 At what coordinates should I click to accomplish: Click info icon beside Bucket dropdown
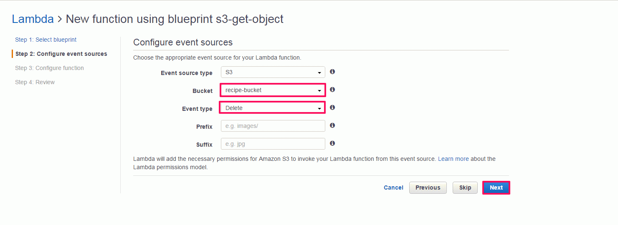[x=332, y=90]
